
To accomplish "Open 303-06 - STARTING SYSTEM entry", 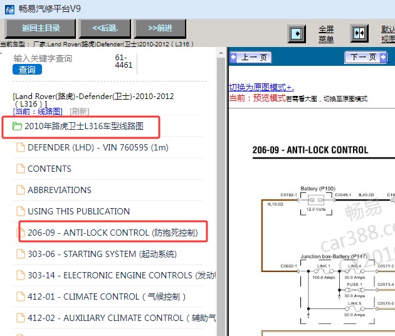I will point(102,254).
